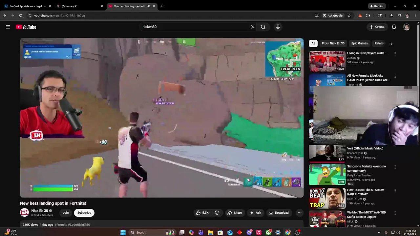Open the red extension icon in toolbar

pyautogui.click(x=360, y=15)
